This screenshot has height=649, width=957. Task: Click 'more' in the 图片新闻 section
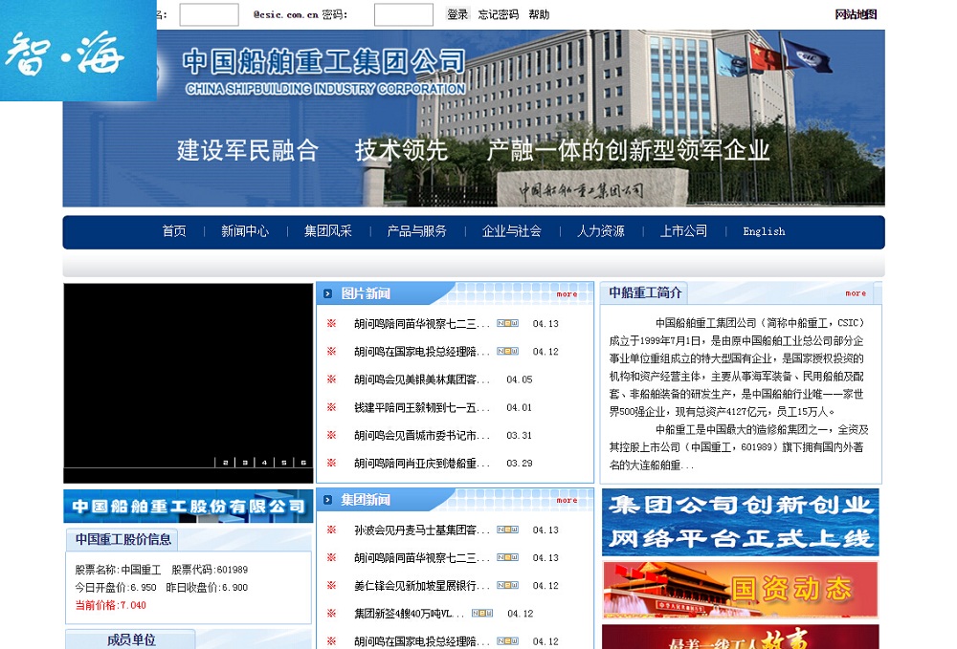pos(567,293)
